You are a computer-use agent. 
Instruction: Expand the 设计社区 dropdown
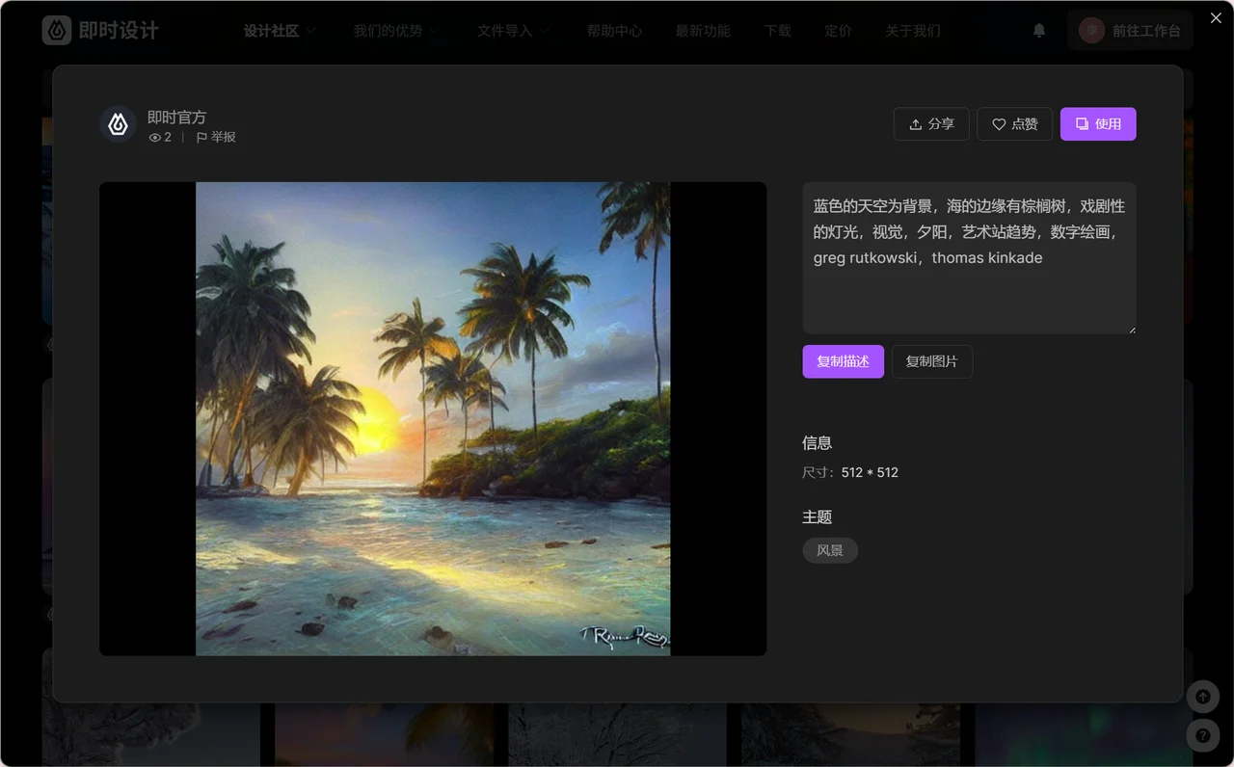(280, 30)
